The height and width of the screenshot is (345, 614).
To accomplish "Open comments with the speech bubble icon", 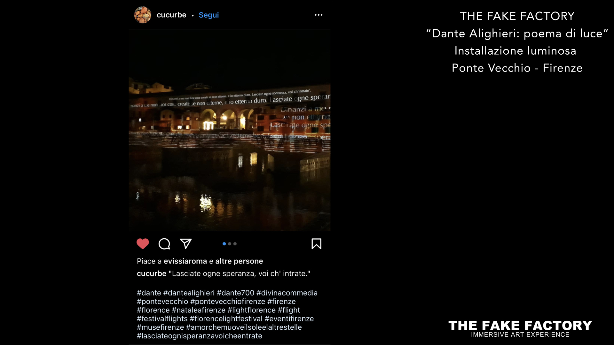I will point(164,244).
